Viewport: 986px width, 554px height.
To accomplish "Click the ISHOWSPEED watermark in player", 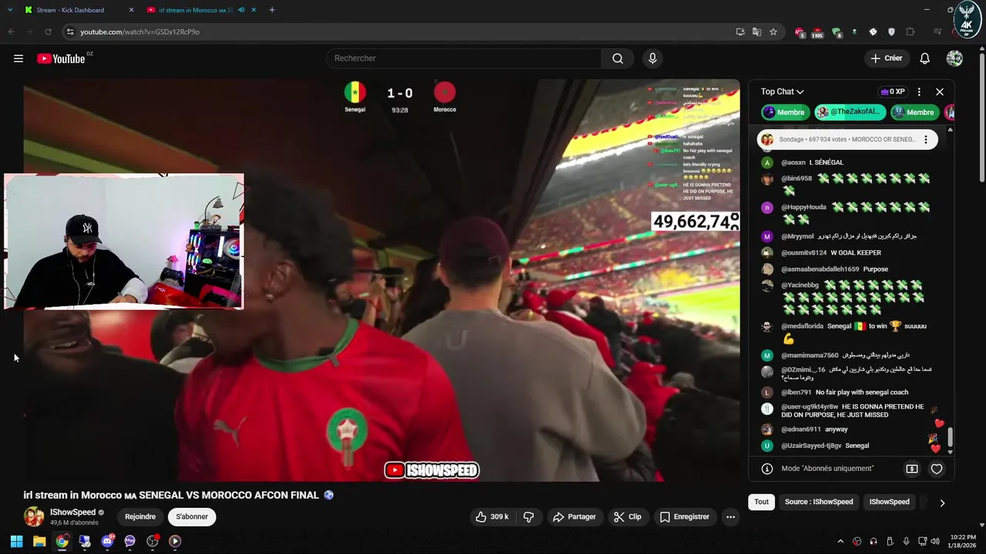I will 431,470.
